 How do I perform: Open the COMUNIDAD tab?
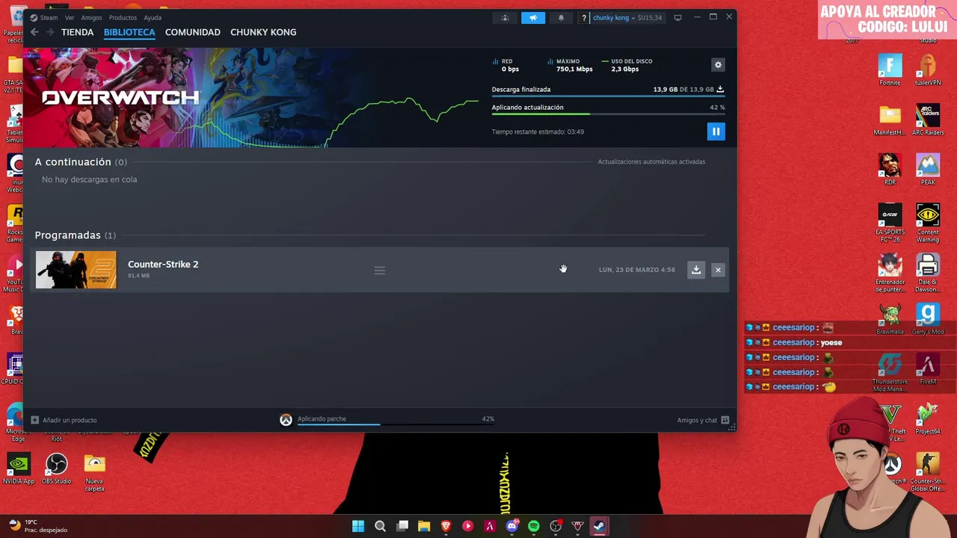pos(193,32)
